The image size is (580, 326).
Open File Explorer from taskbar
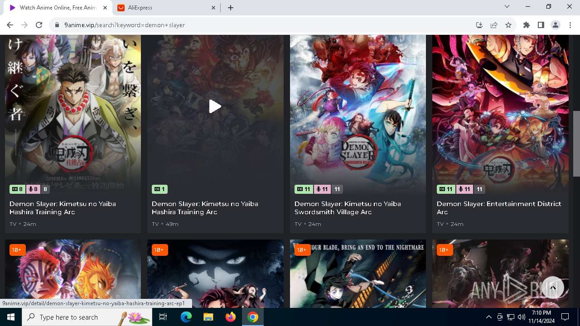208,317
